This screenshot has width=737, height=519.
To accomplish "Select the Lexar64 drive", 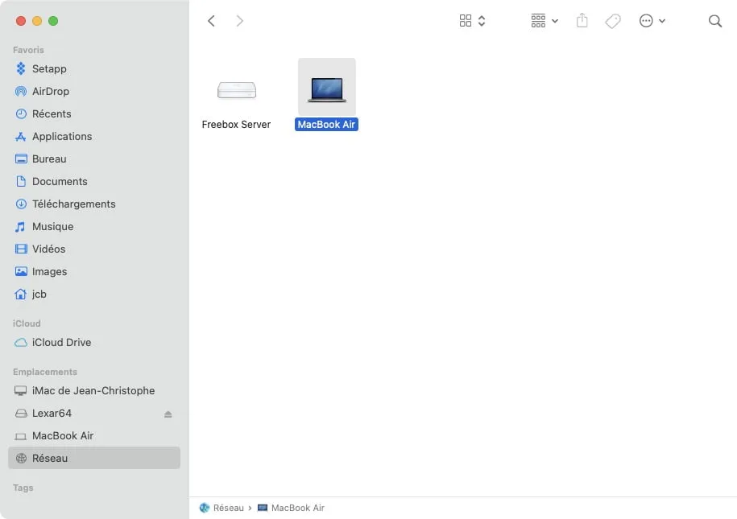I will coord(94,414).
